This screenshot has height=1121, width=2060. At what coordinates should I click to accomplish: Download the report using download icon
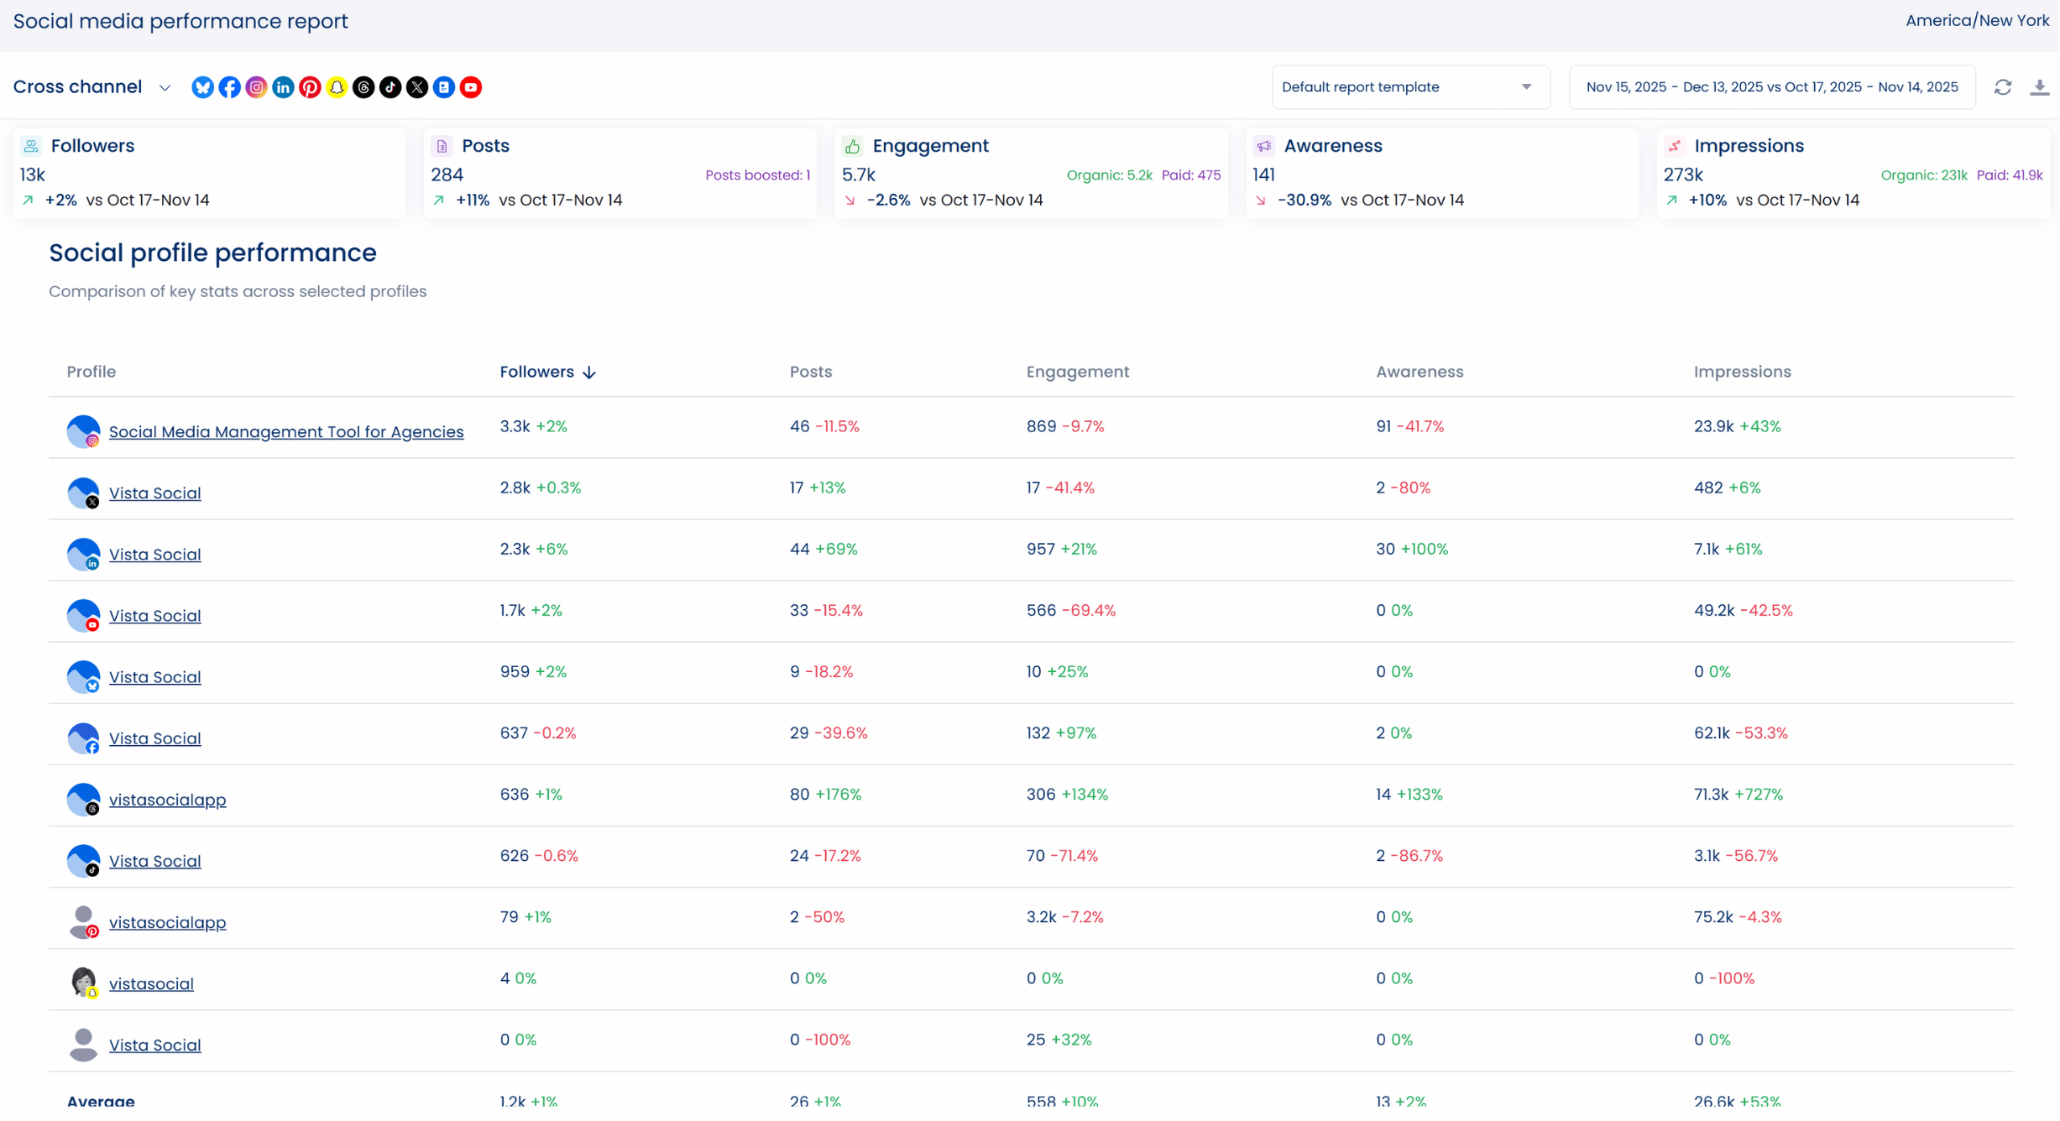[x=2039, y=87]
